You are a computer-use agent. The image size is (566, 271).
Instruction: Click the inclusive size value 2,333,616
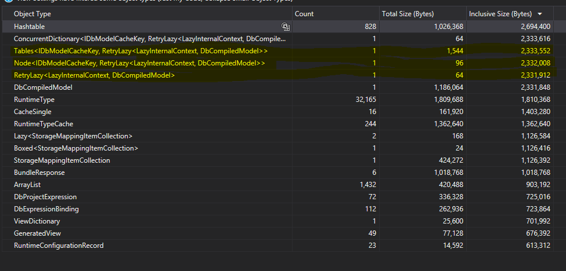click(536, 39)
